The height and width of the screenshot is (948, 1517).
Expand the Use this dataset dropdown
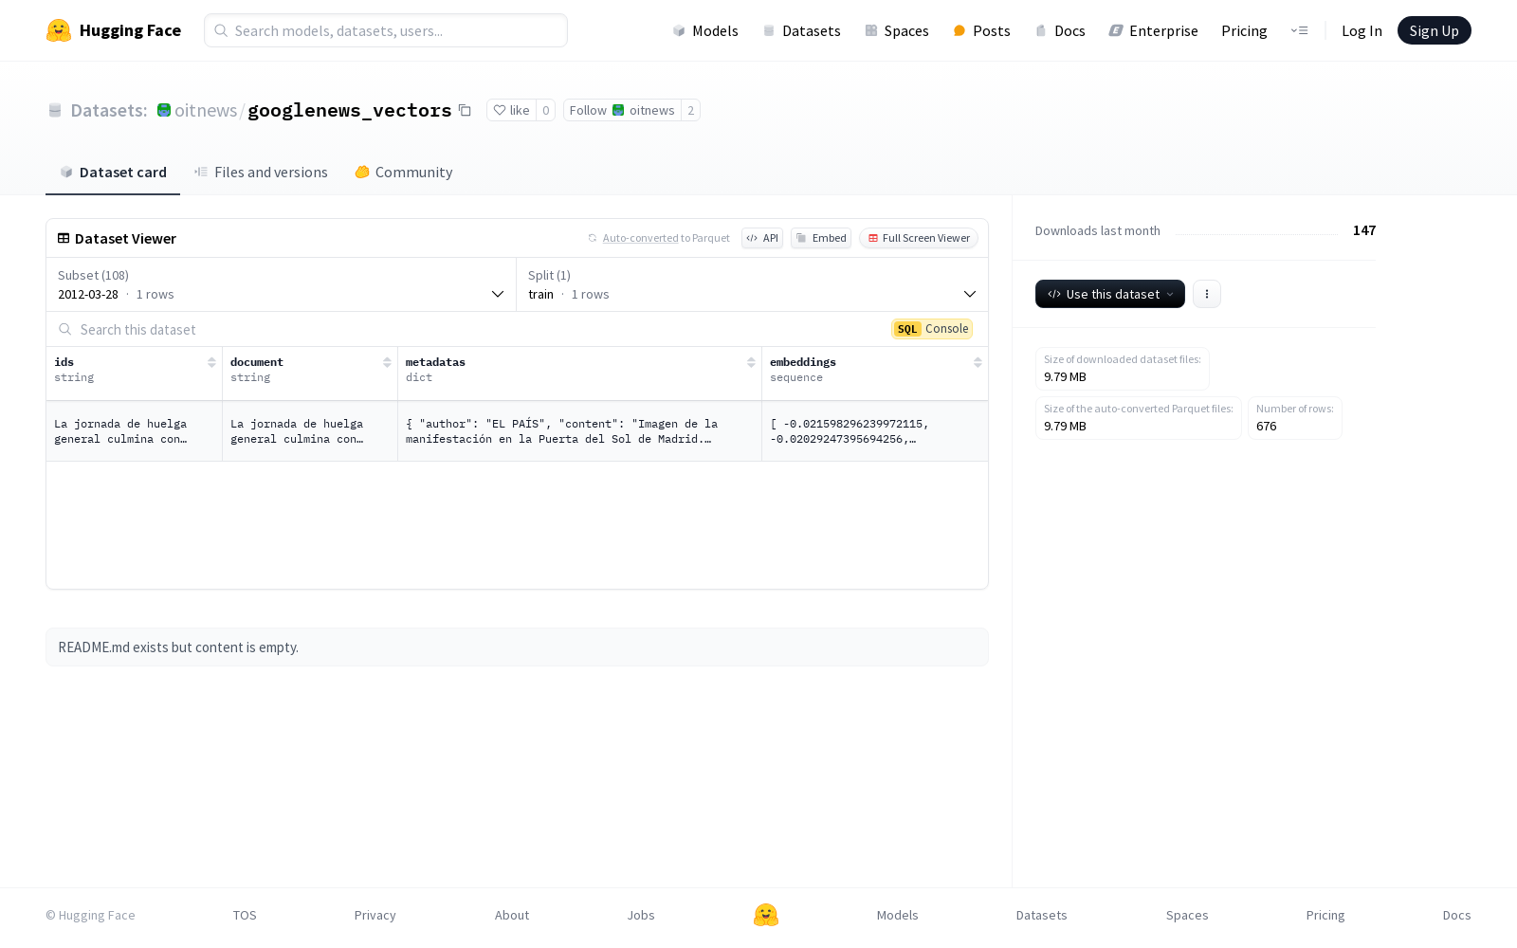point(1110,294)
